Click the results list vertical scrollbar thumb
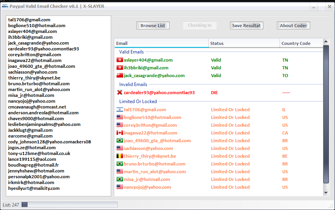Image resolution: width=335 pixels, height=210 pixels. tap(326, 114)
